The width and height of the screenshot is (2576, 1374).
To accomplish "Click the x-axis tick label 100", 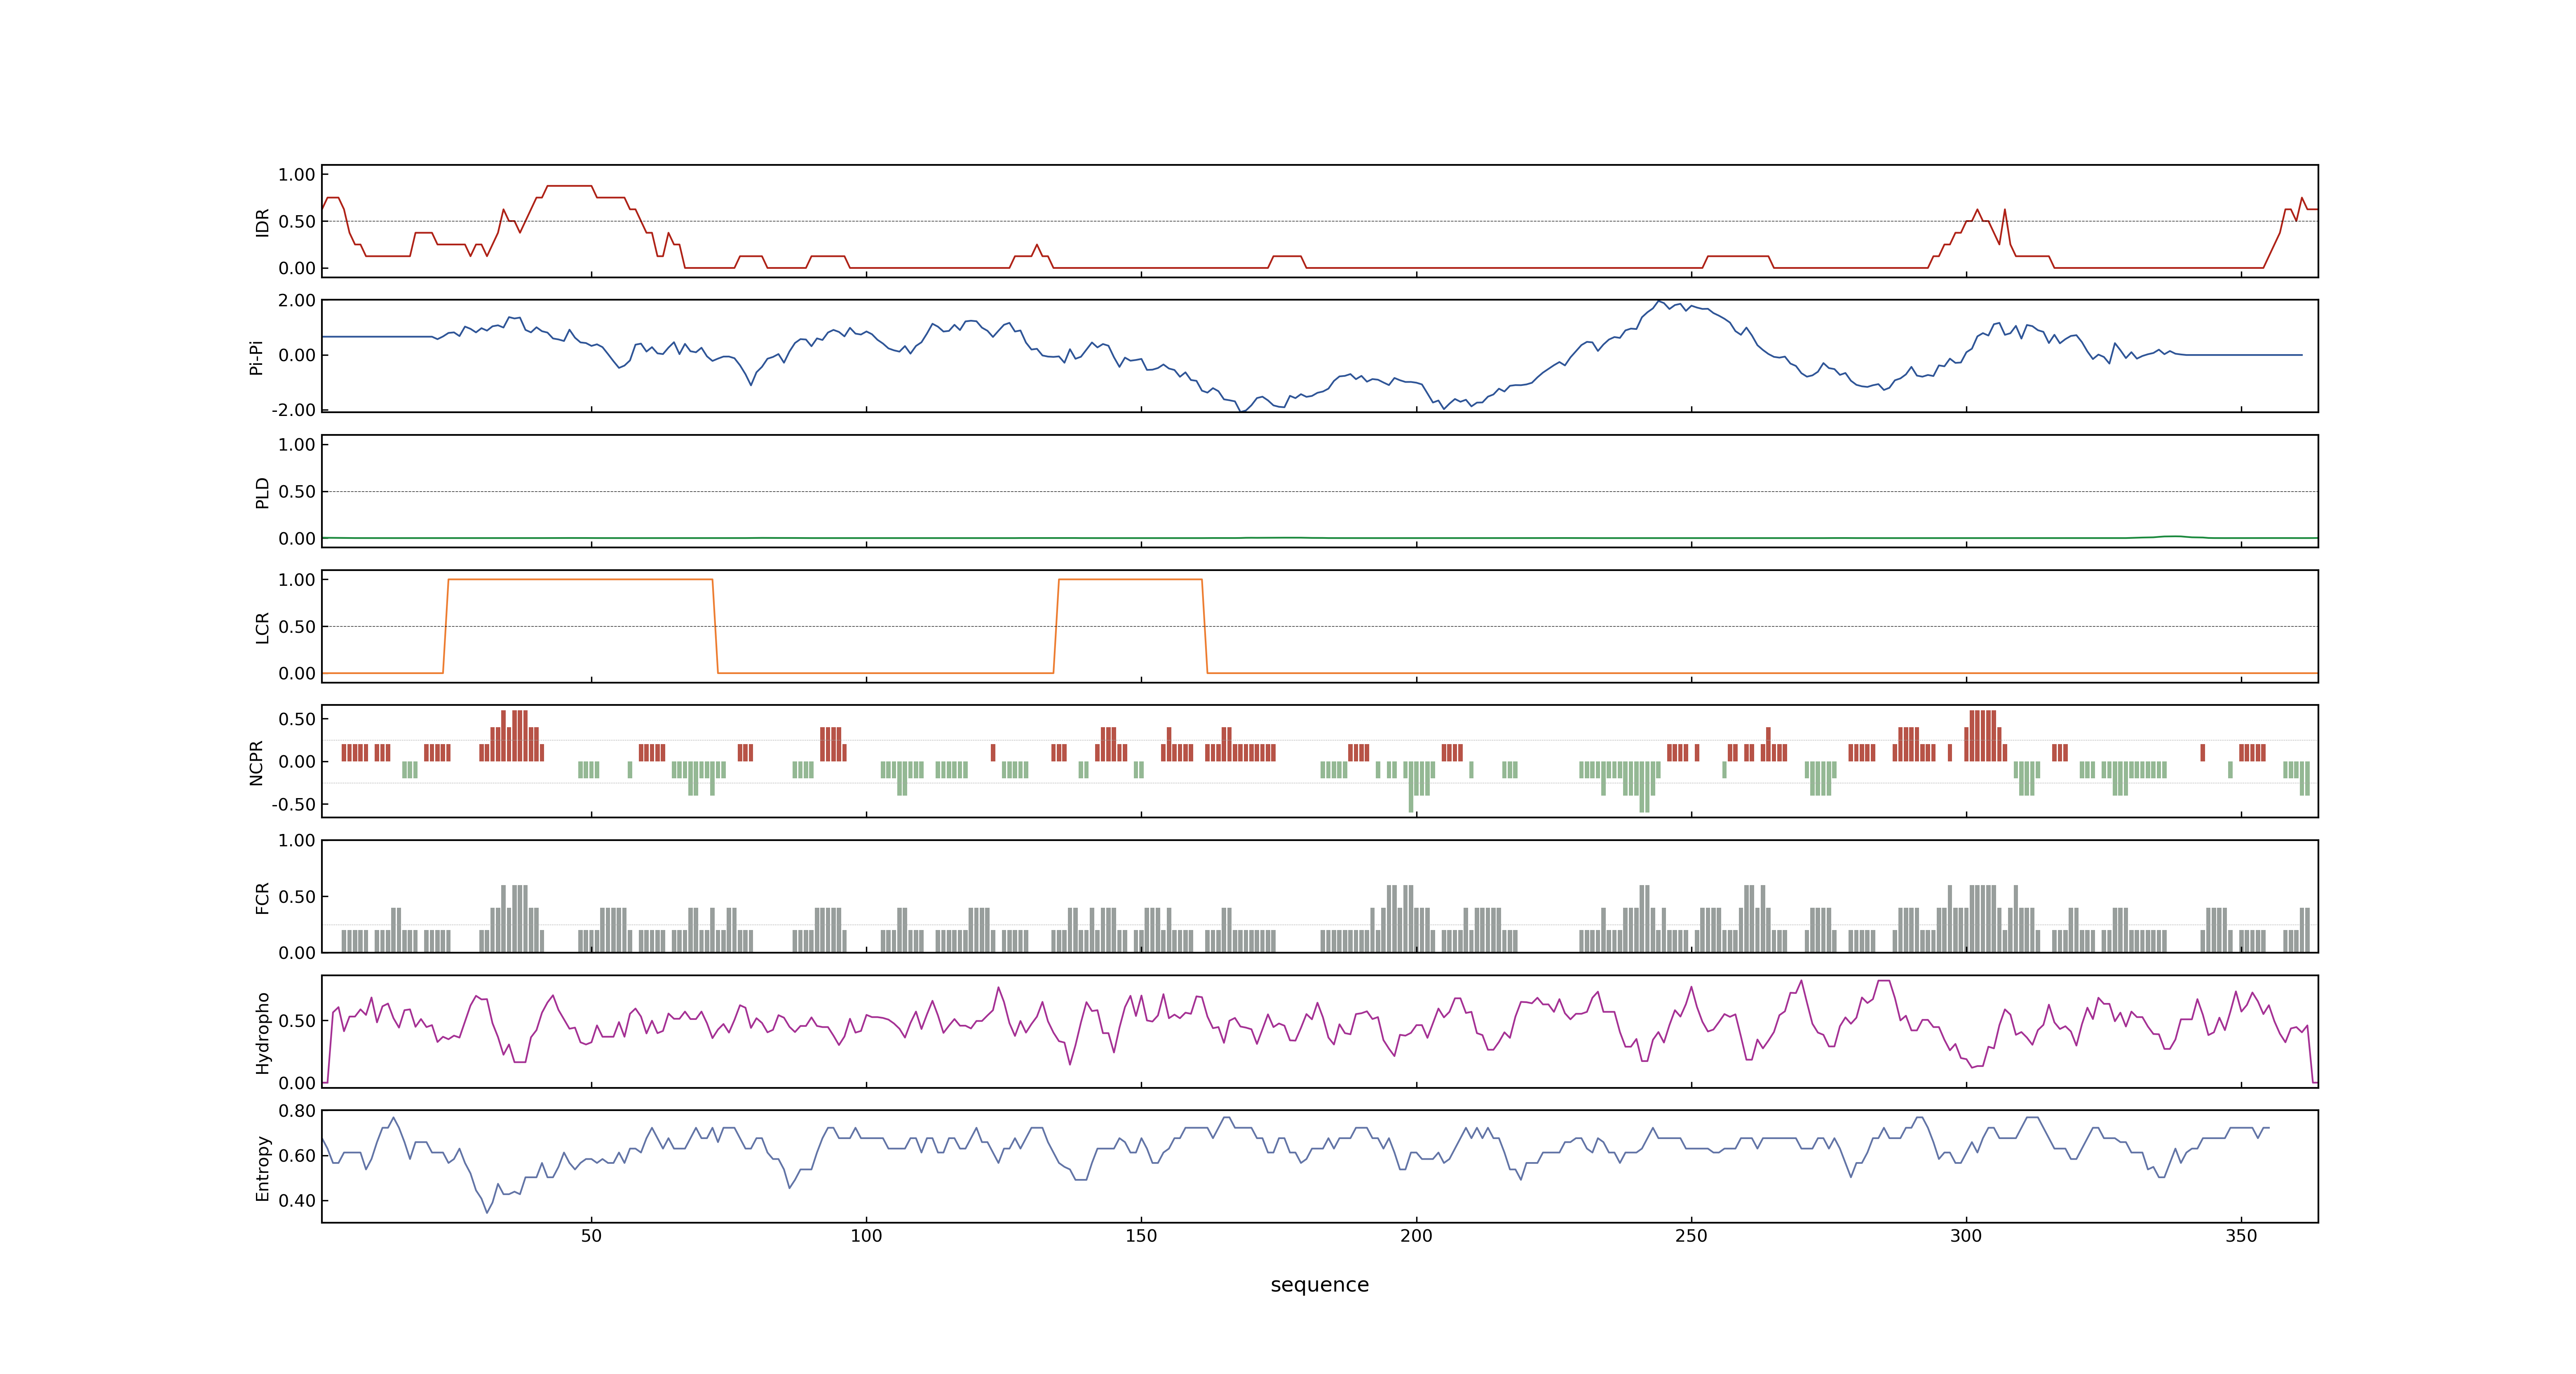I will tap(866, 1236).
